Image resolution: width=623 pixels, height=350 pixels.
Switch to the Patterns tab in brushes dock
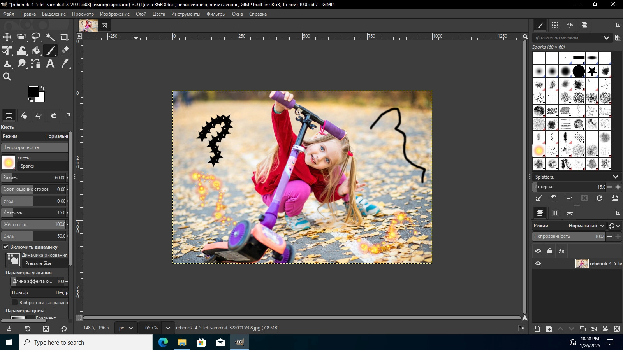coord(555,25)
